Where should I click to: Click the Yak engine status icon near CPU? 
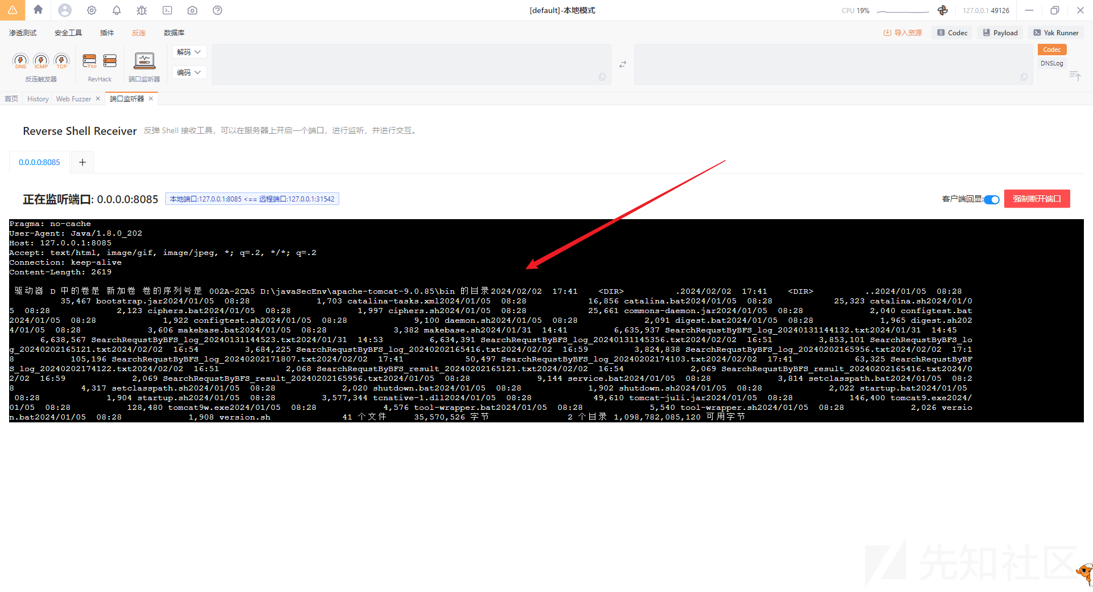943,10
